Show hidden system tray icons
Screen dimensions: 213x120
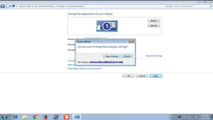(175, 117)
